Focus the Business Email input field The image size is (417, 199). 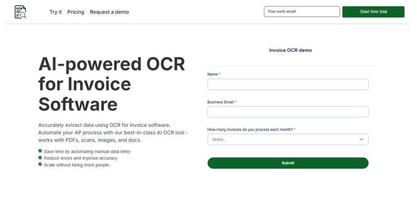point(288,112)
